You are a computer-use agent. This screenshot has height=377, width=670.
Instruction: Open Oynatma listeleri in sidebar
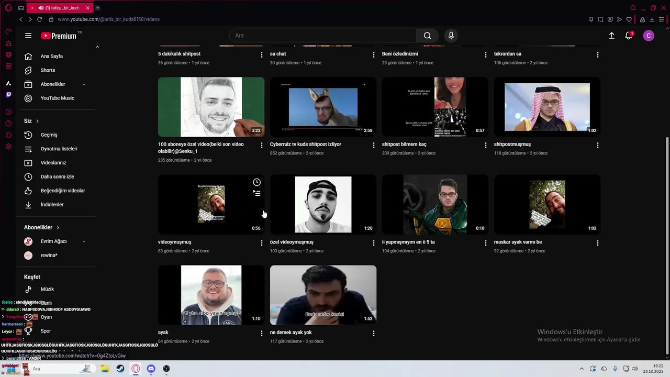tap(59, 149)
